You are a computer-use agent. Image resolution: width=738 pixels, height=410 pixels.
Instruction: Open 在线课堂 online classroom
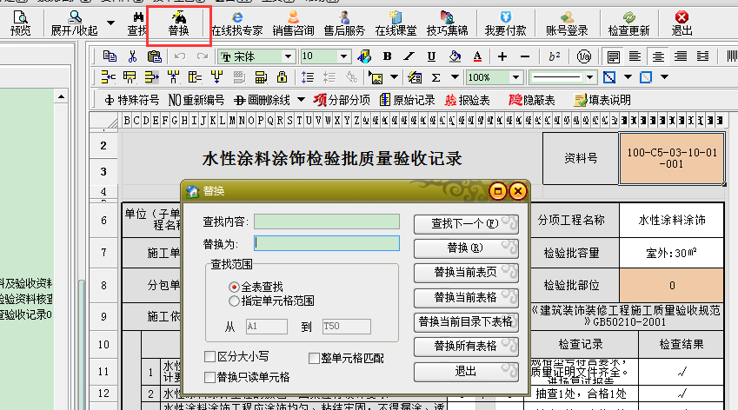(x=396, y=23)
